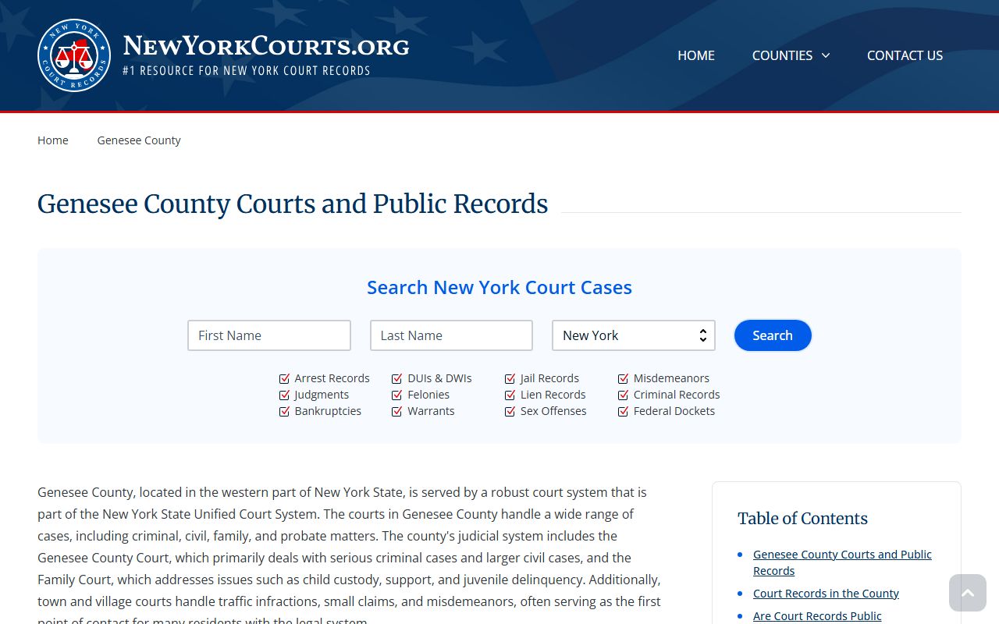Click the DUIs & DWIs checkmark icon
The width and height of the screenshot is (999, 624).
(x=397, y=378)
